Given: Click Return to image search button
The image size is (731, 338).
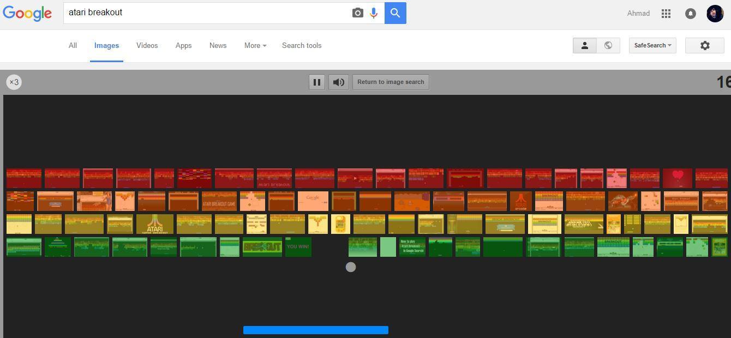Looking at the screenshot, I should coord(391,82).
